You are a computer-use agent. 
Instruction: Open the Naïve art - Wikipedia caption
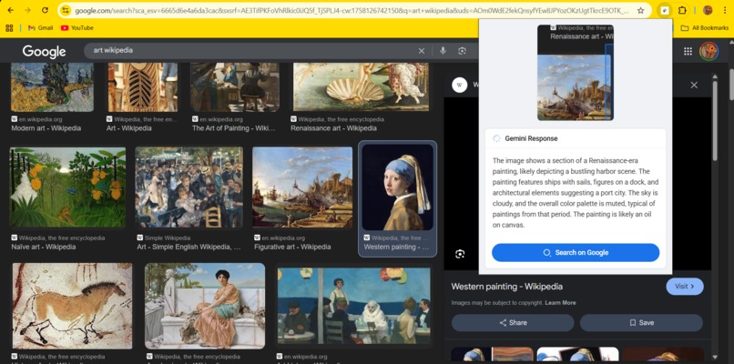coord(43,247)
